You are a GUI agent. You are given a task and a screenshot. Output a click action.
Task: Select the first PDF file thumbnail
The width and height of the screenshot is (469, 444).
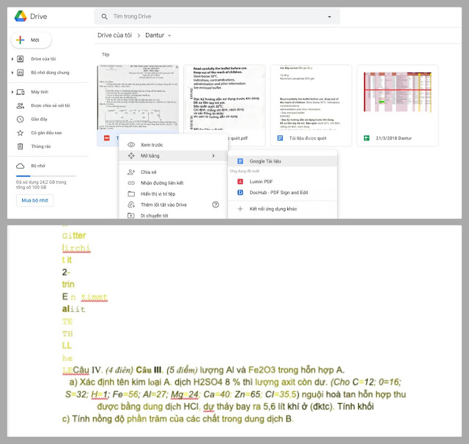138,97
